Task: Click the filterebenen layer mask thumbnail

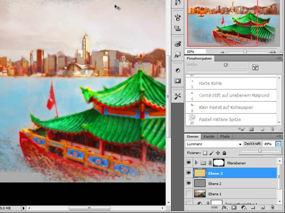Action: tap(219, 163)
